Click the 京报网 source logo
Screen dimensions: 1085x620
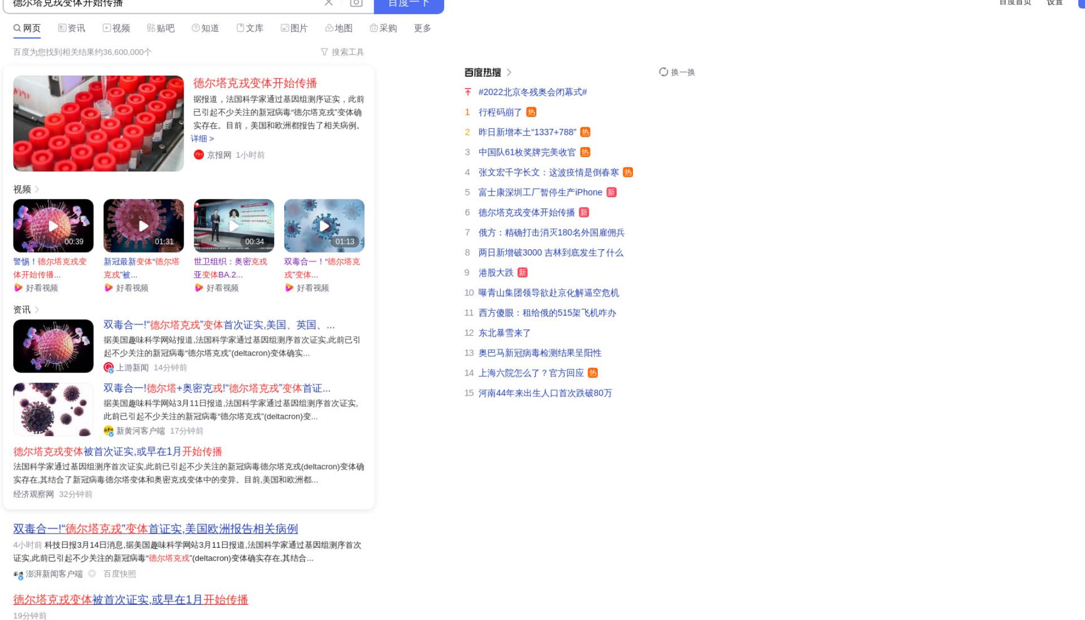pyautogui.click(x=198, y=155)
